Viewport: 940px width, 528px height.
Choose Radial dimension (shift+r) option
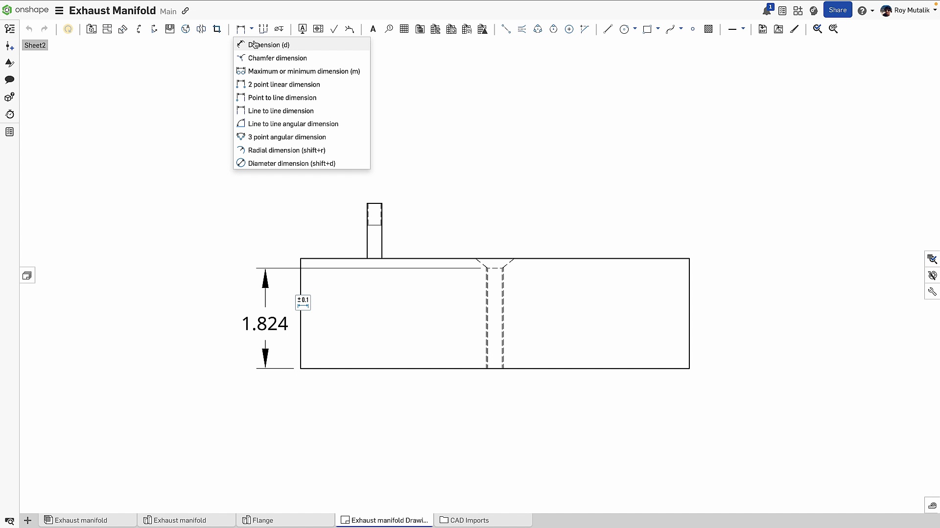pyautogui.click(x=286, y=150)
